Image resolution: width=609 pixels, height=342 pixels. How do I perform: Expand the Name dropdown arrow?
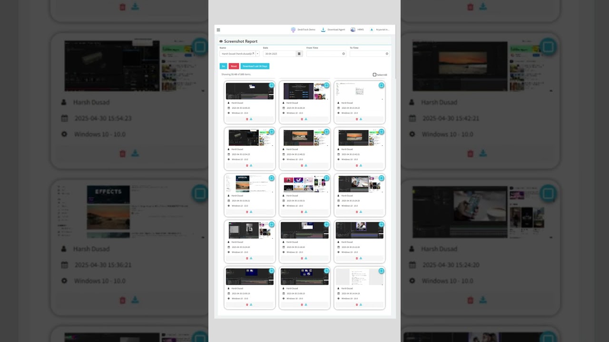coord(257,54)
